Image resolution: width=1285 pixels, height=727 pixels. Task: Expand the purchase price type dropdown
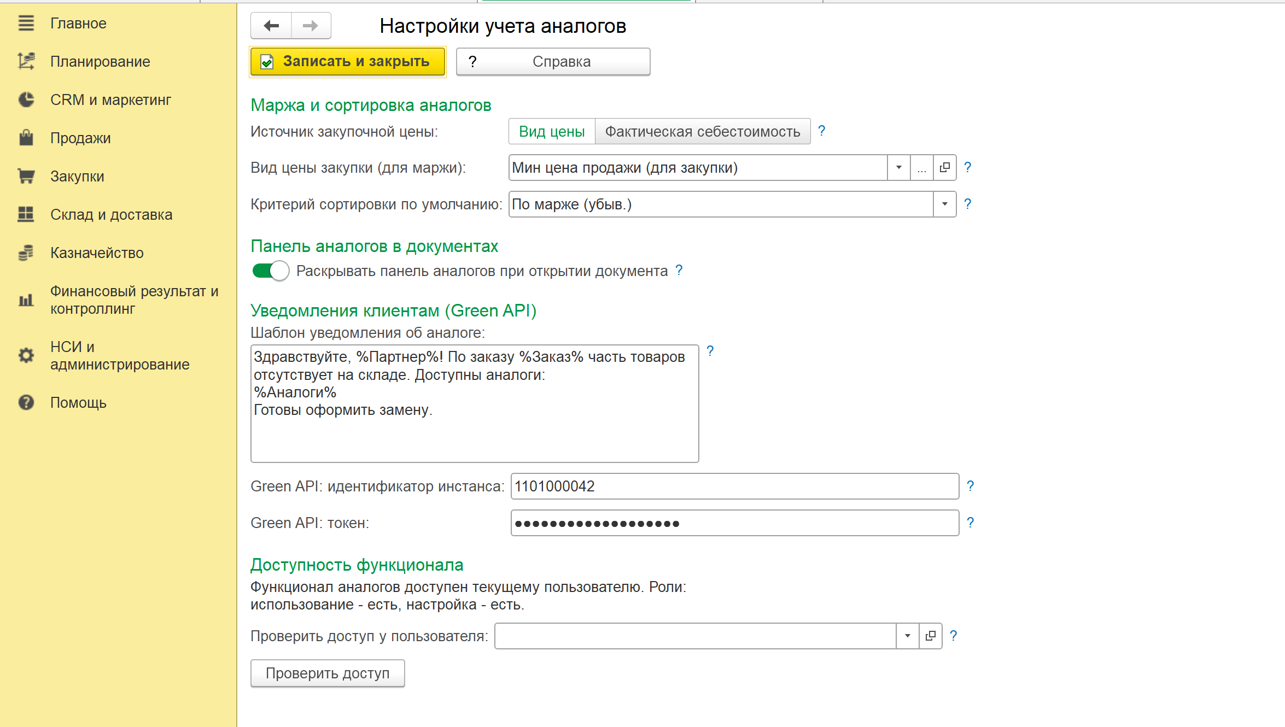(899, 168)
